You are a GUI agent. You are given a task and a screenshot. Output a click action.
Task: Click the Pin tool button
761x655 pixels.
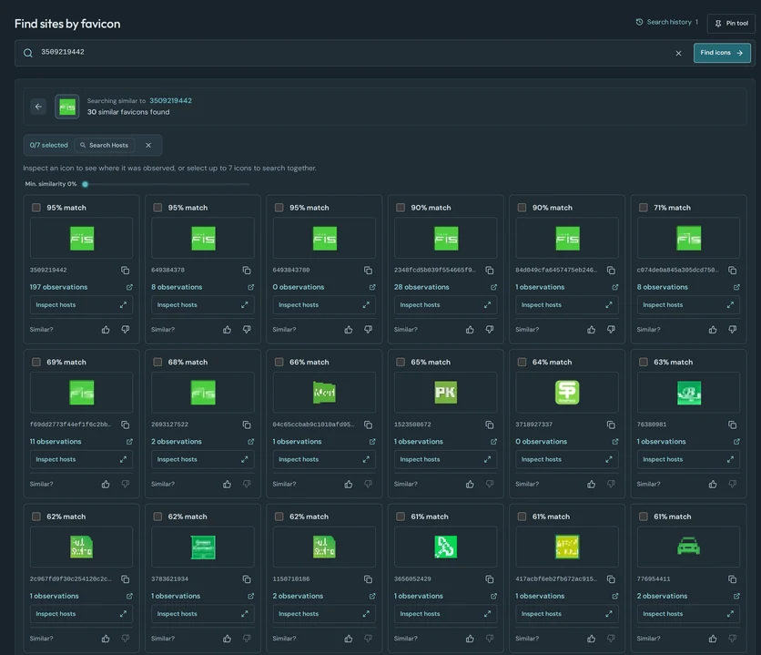coord(731,24)
